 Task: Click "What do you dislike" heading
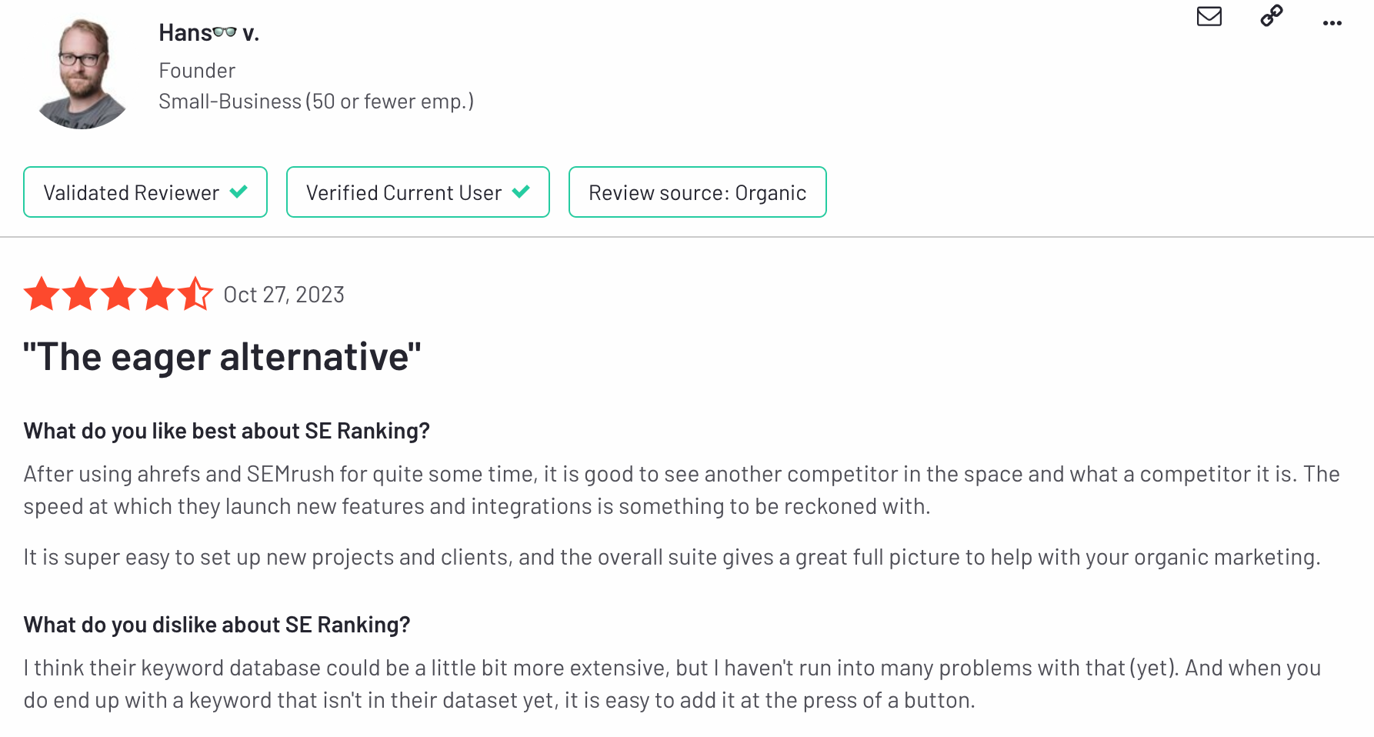pyautogui.click(x=217, y=625)
